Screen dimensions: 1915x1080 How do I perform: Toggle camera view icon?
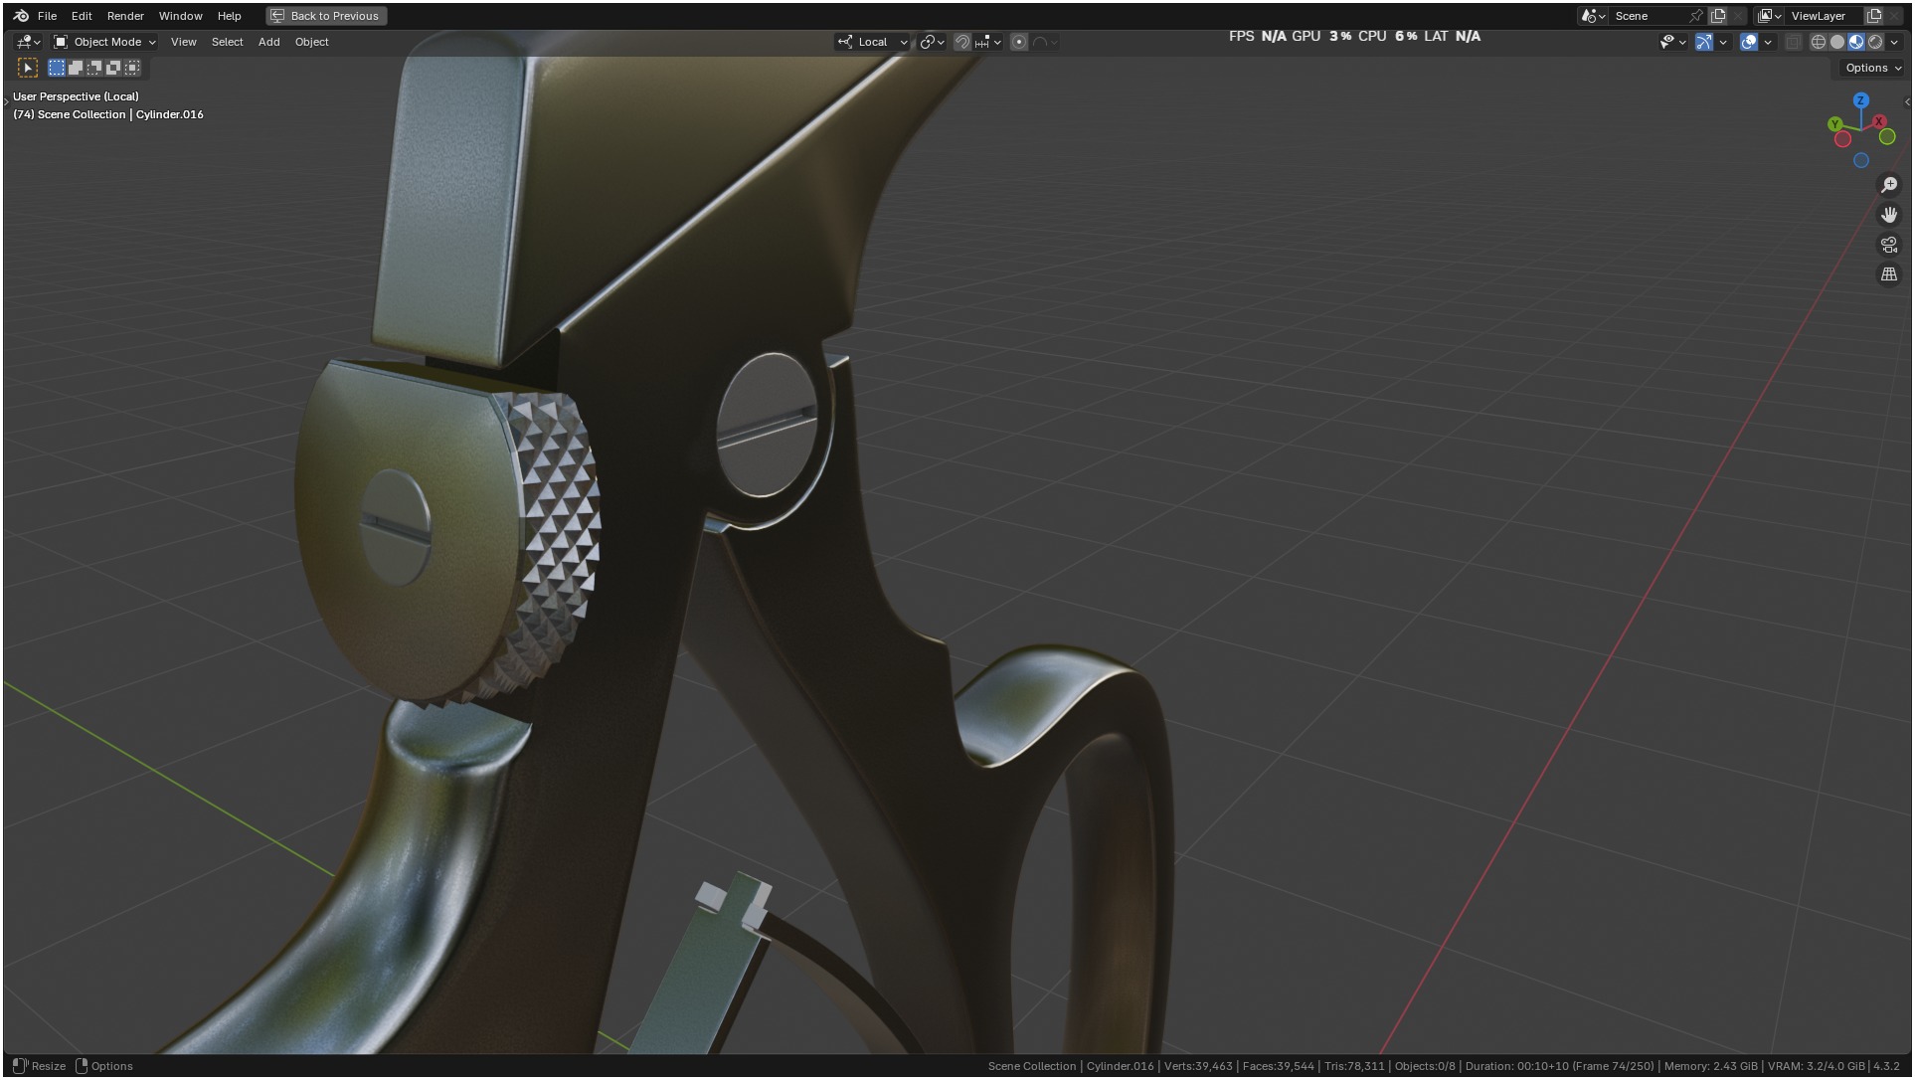(1889, 245)
